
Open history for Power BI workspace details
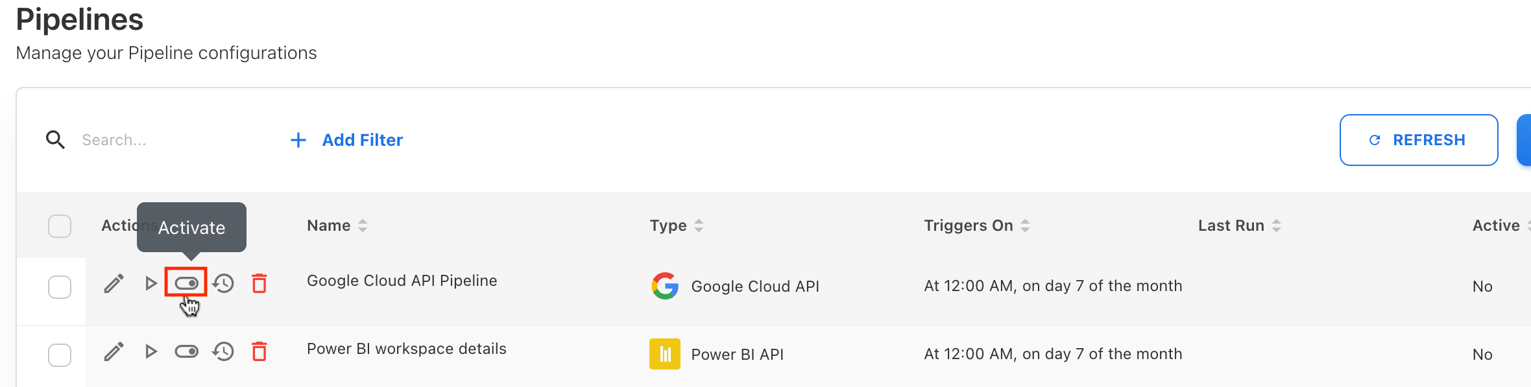pyautogui.click(x=224, y=352)
